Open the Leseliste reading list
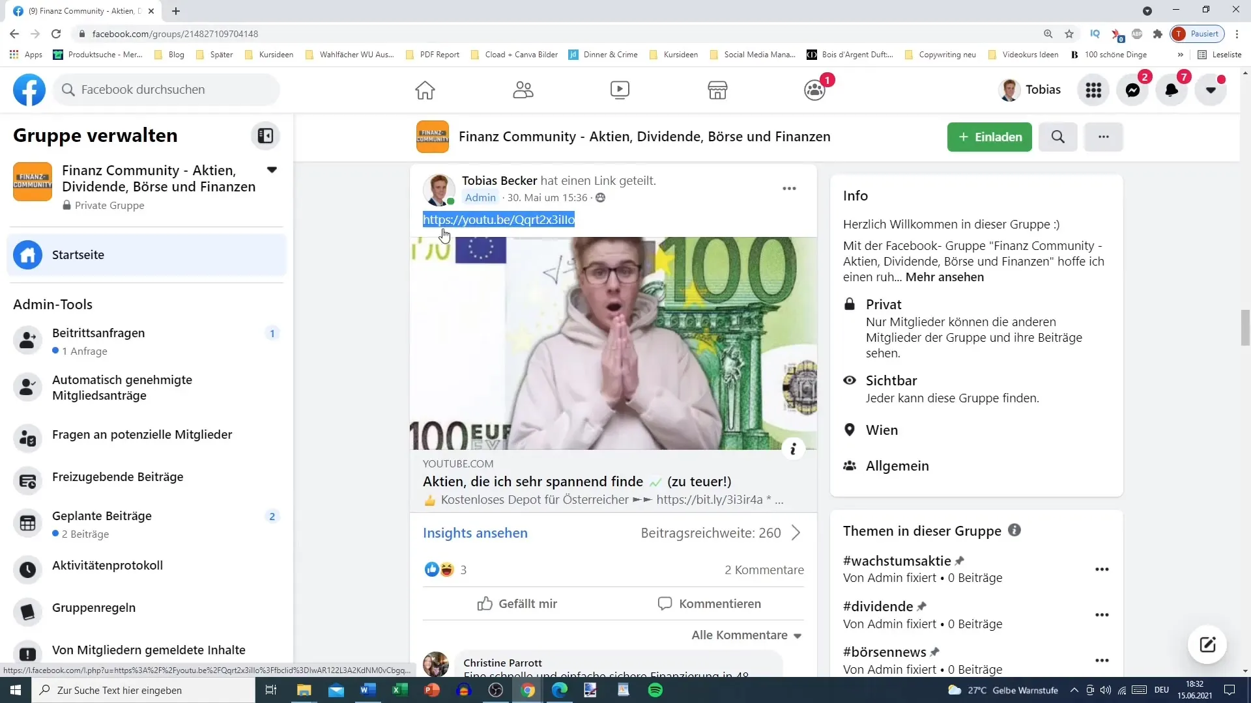This screenshot has width=1251, height=703. [x=1220, y=55]
